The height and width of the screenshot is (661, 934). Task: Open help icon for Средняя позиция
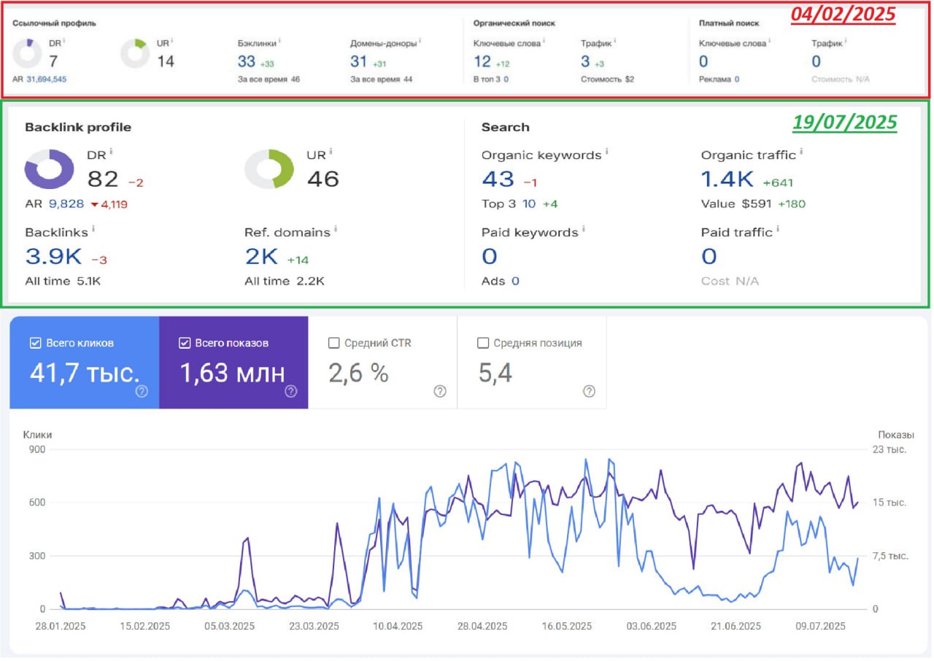pos(589,392)
